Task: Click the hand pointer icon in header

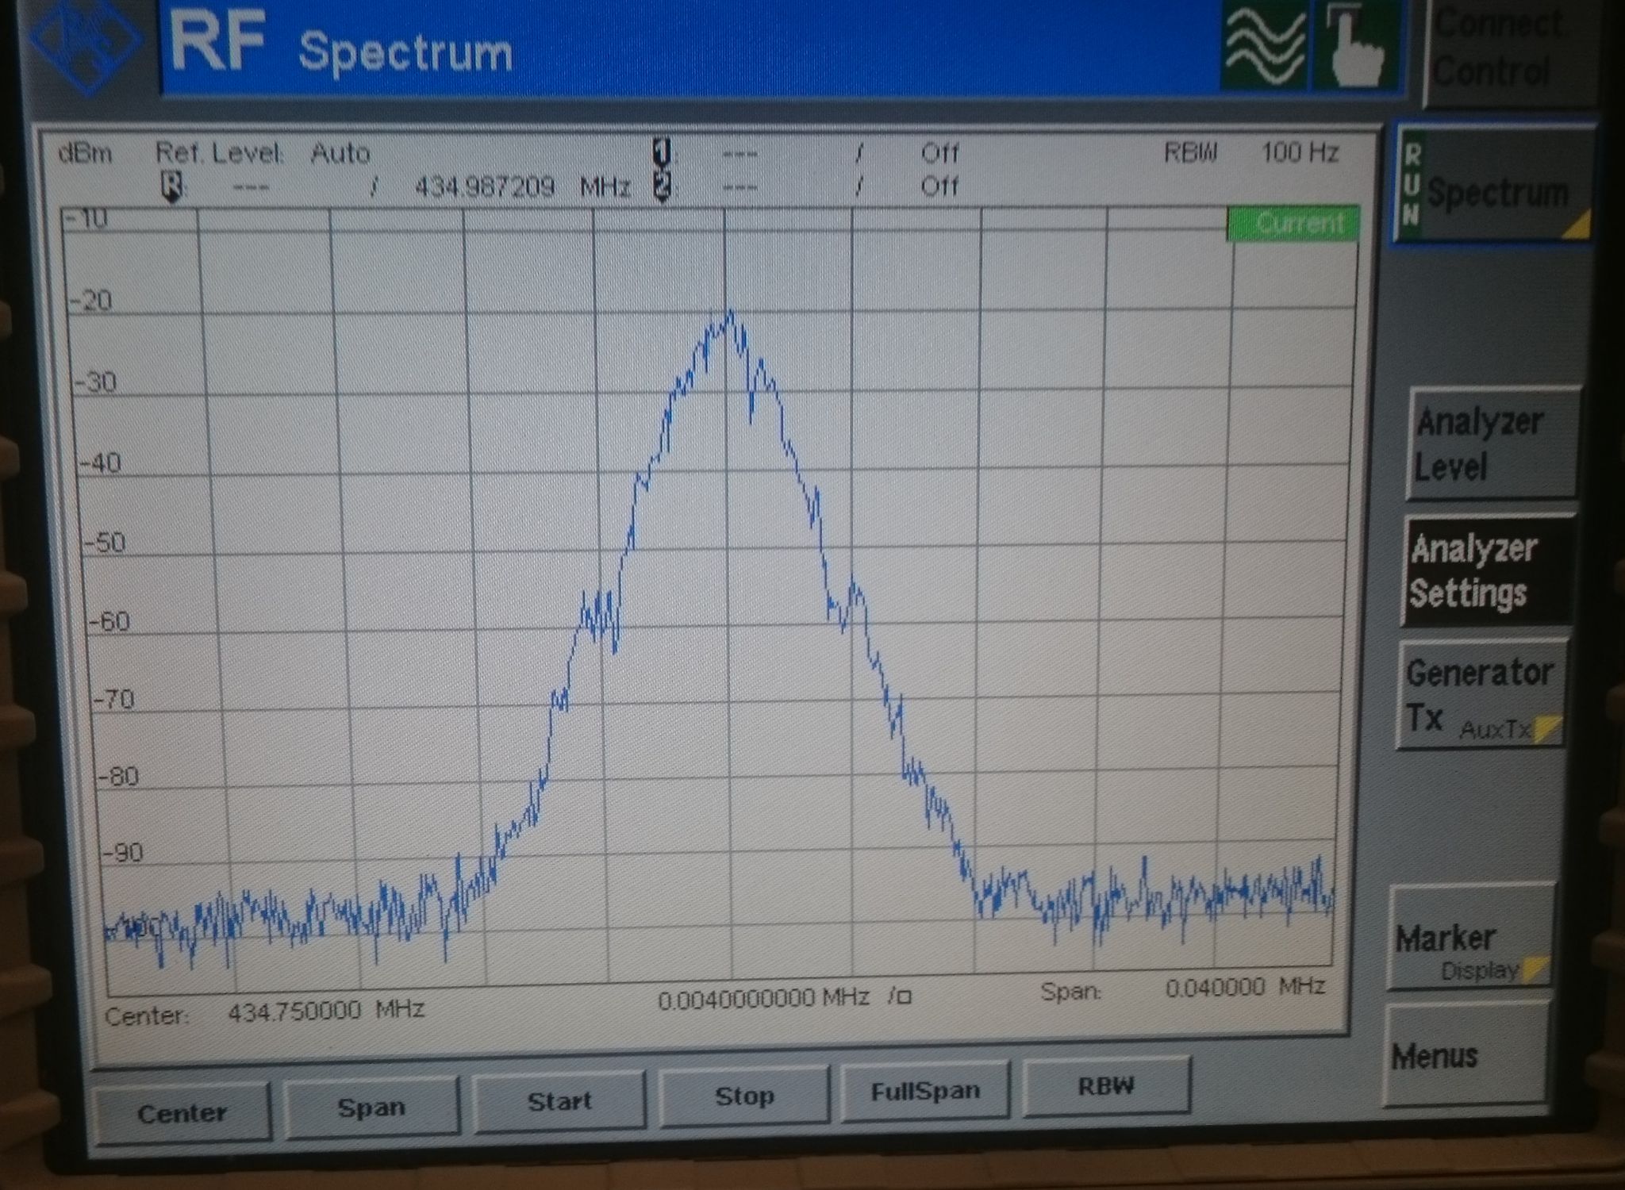Action: tap(1358, 46)
